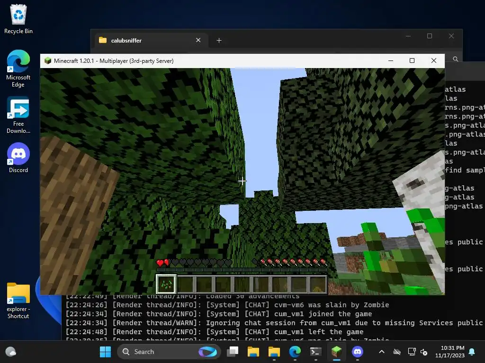Open the weather widget on the taskbar
Image resolution: width=485 pixels, height=363 pixels.
coord(11,352)
